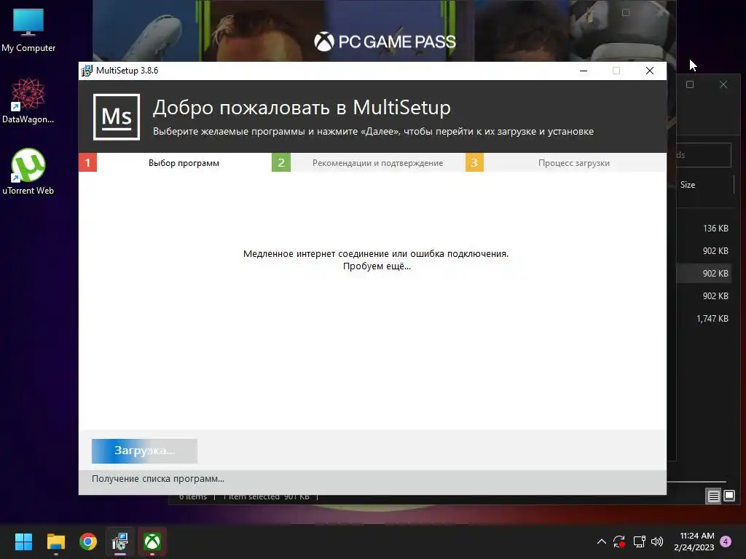
Task: Select step 3 tab Процесс загрузки
Action: point(565,162)
